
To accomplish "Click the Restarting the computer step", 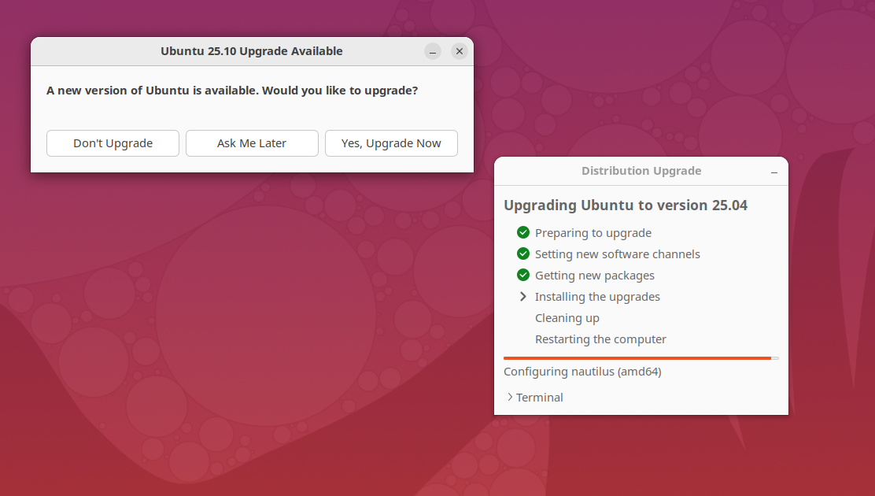I will point(600,339).
